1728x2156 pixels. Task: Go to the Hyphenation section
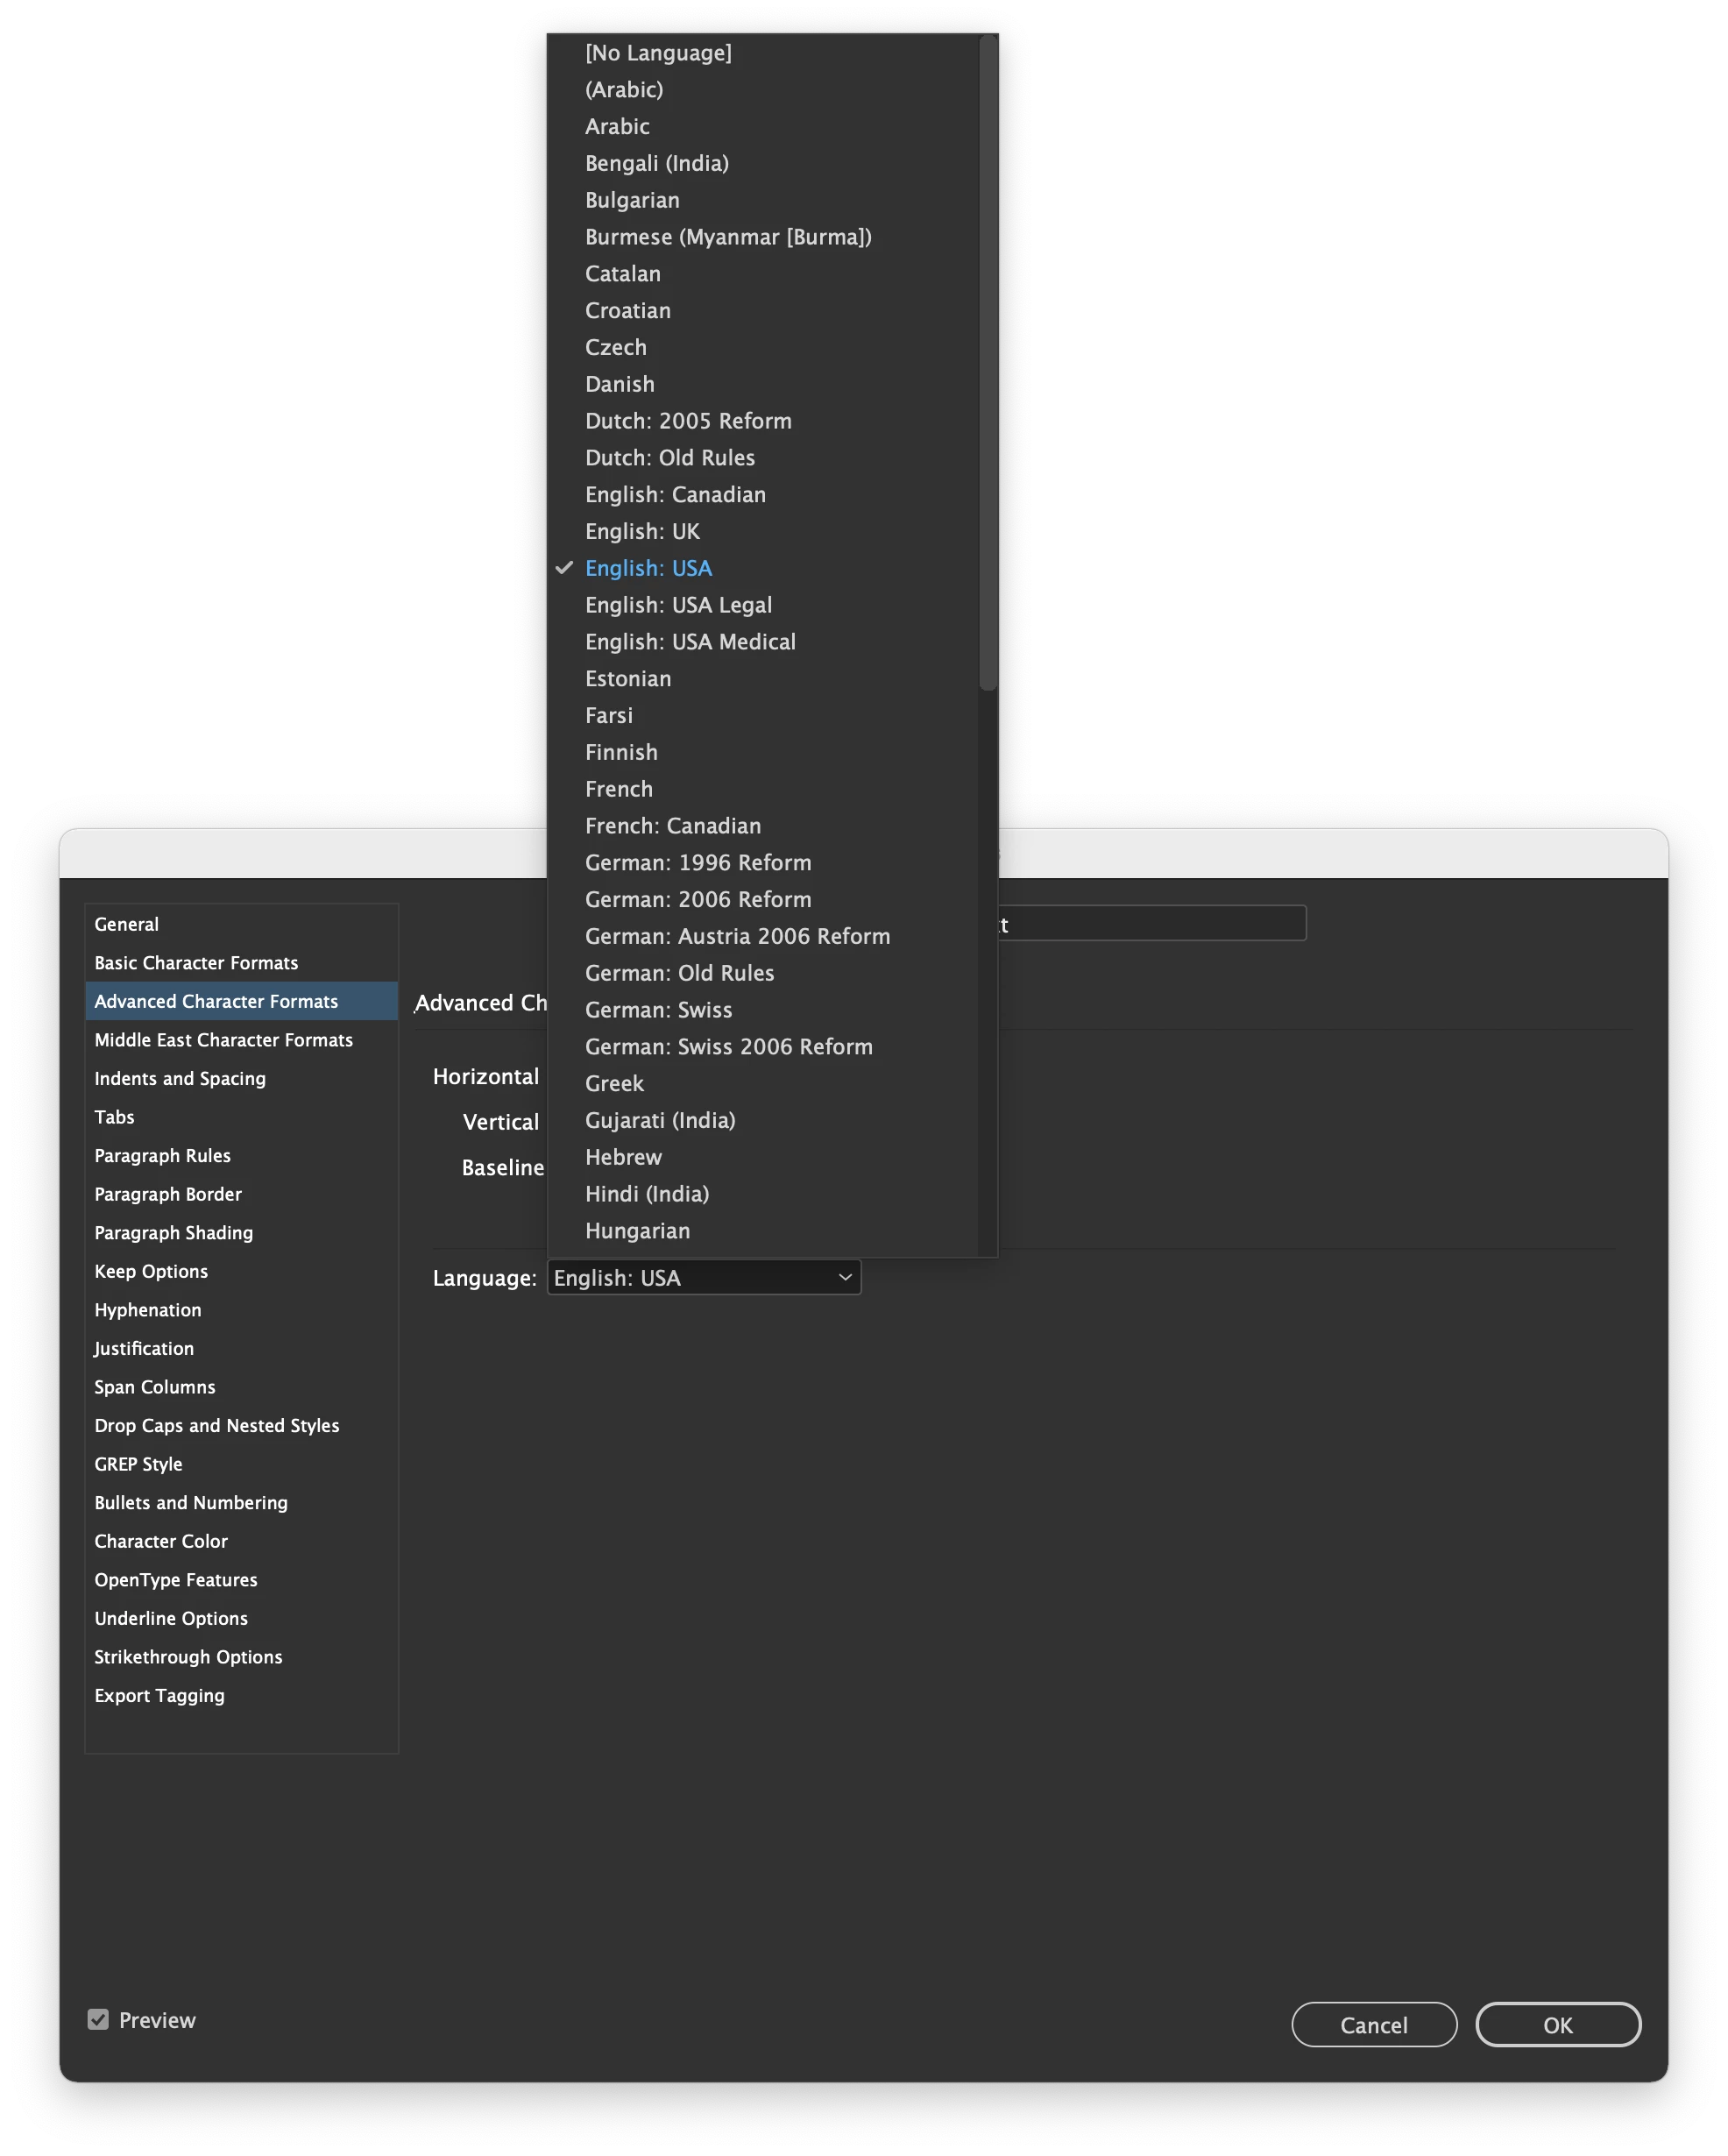[x=148, y=1309]
